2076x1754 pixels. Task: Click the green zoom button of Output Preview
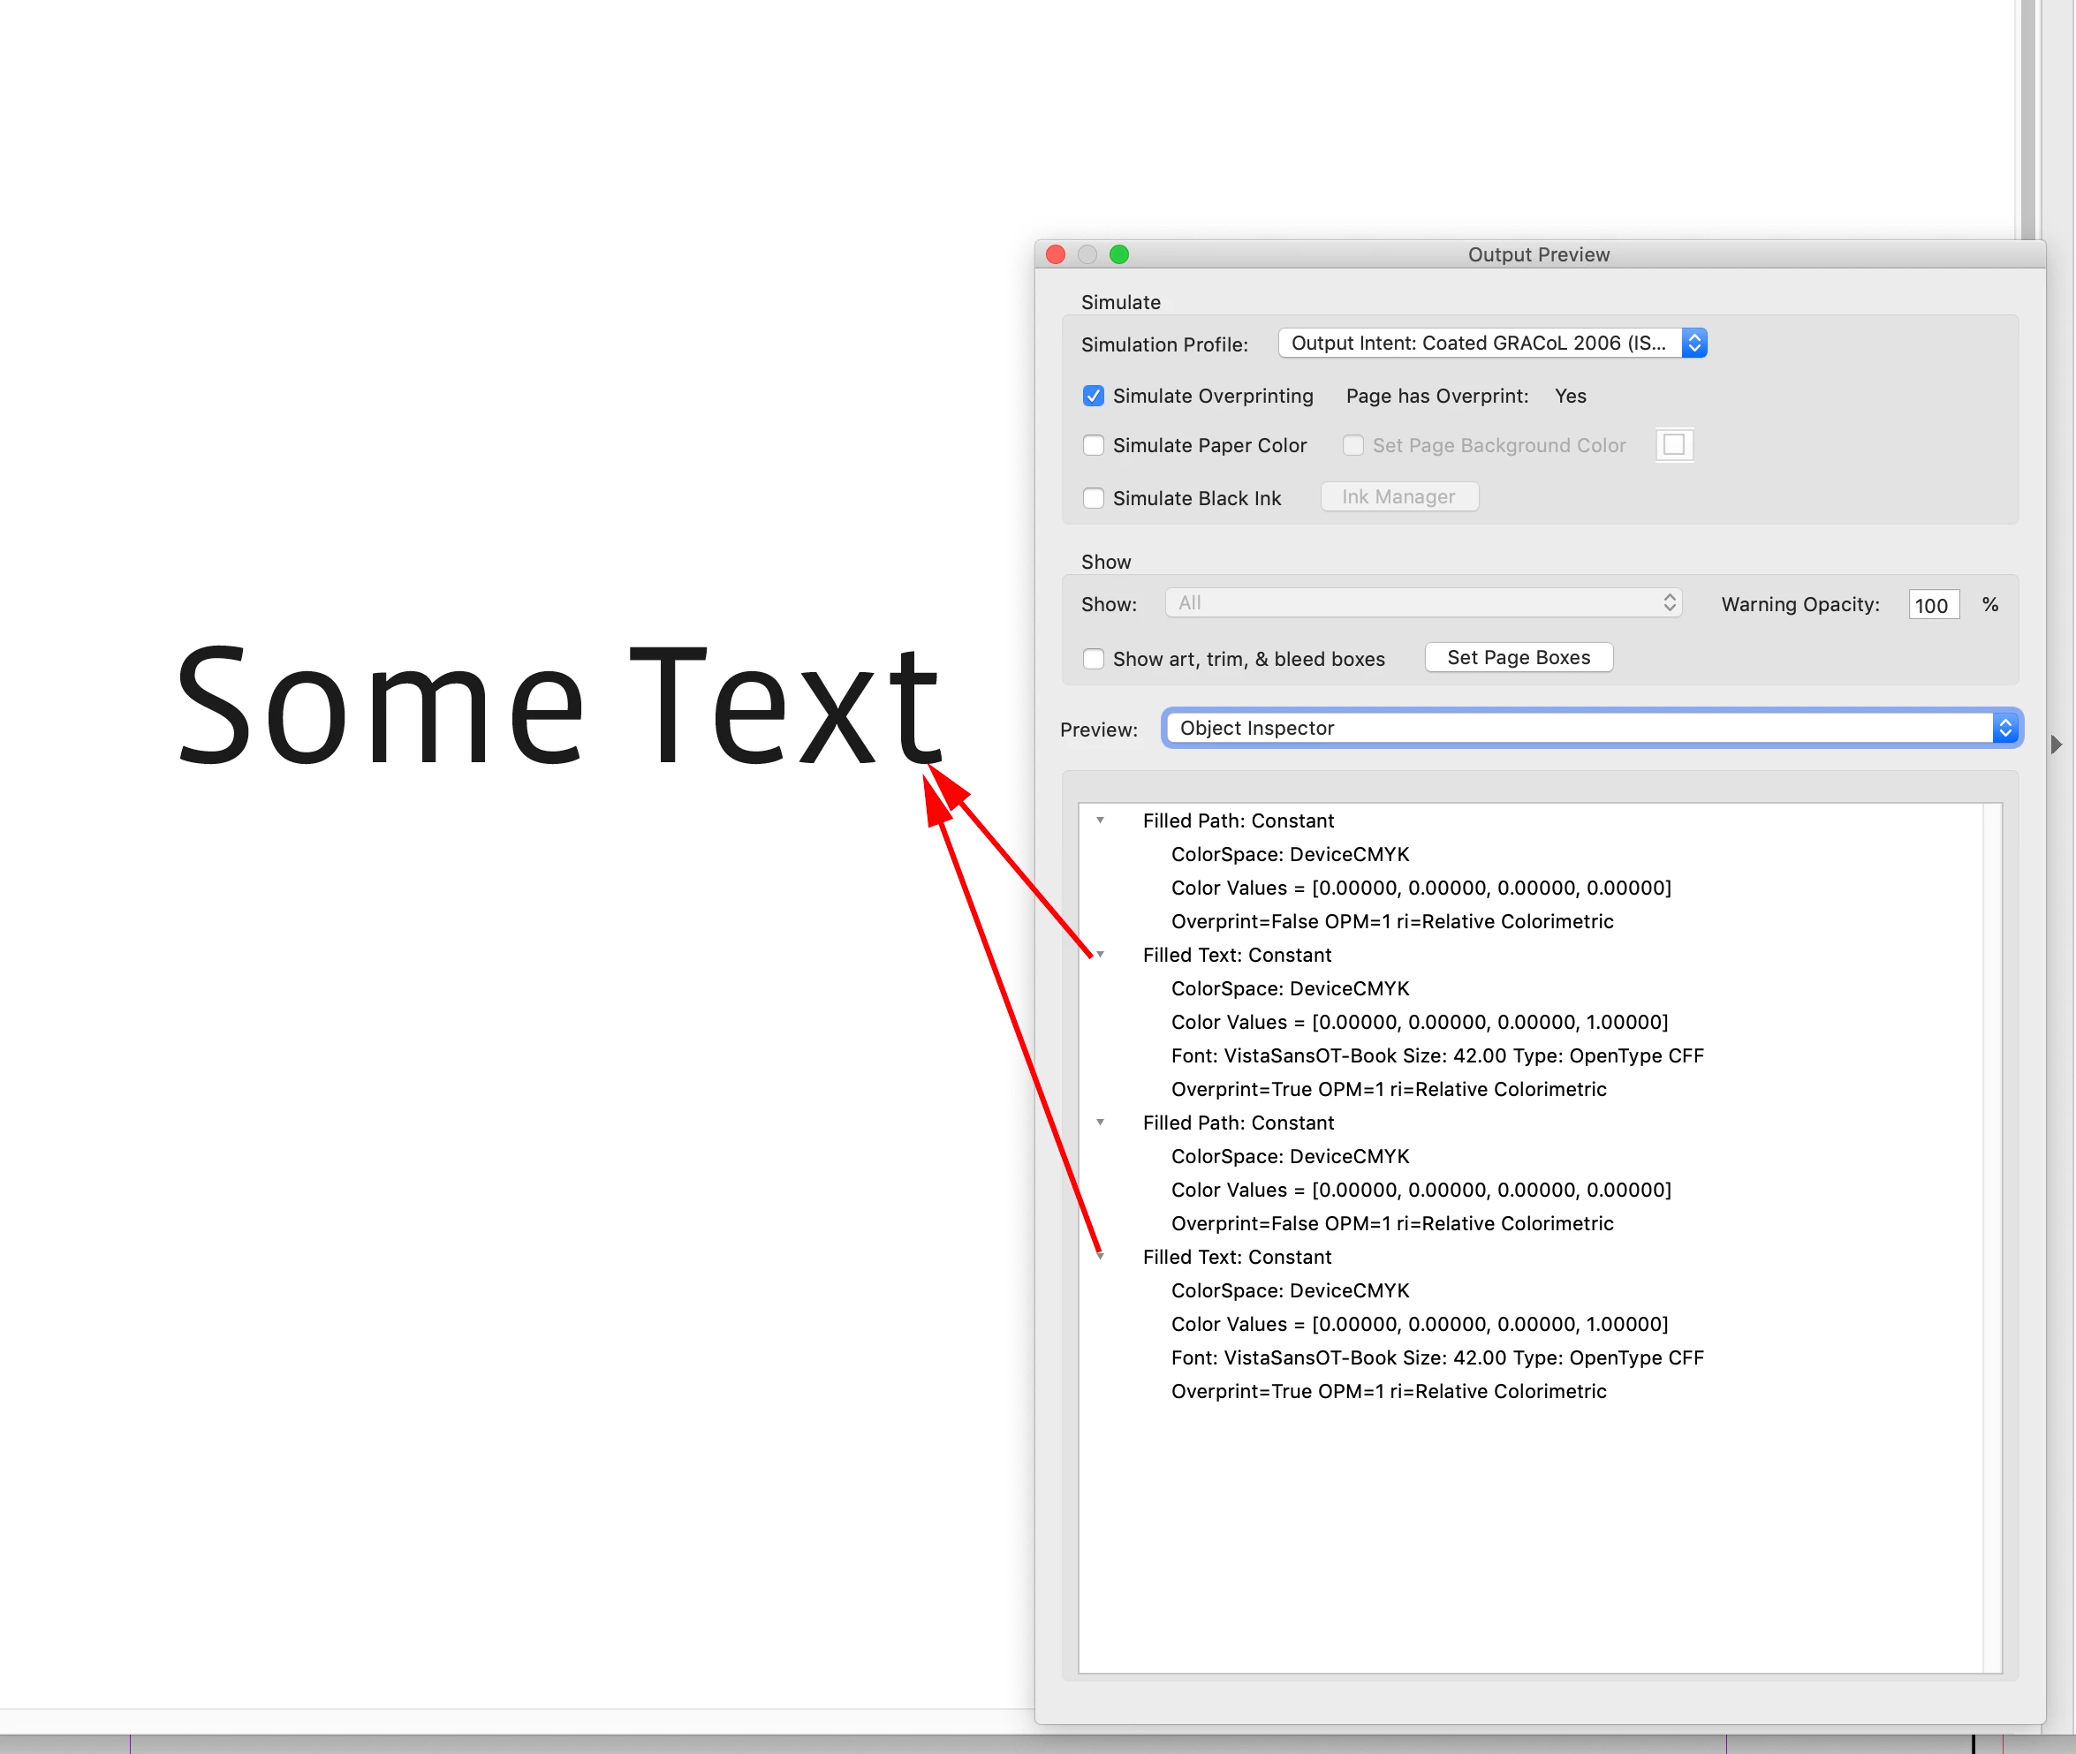point(1119,254)
